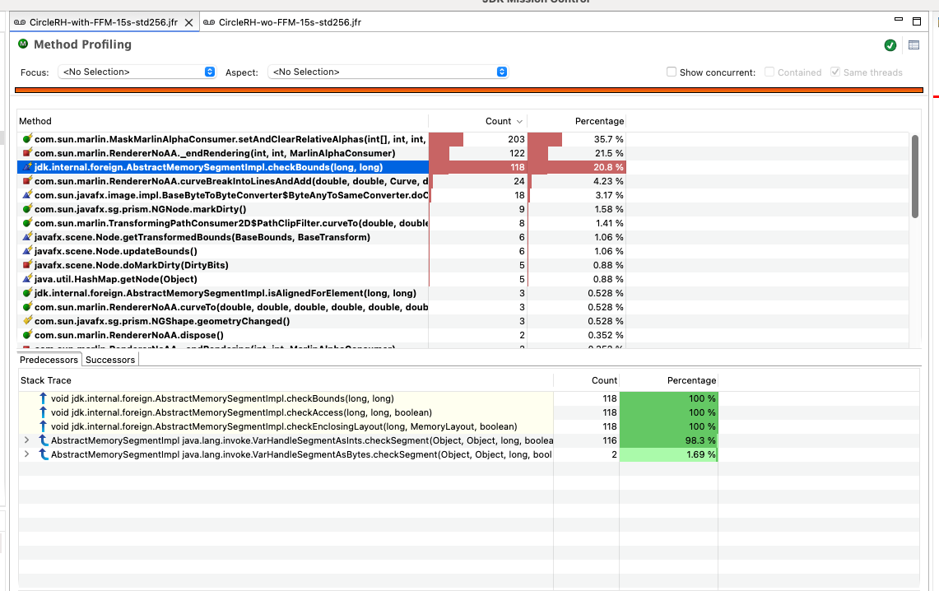Click the table settings icon beside the checkmark
The height and width of the screenshot is (591, 939).
[913, 45]
